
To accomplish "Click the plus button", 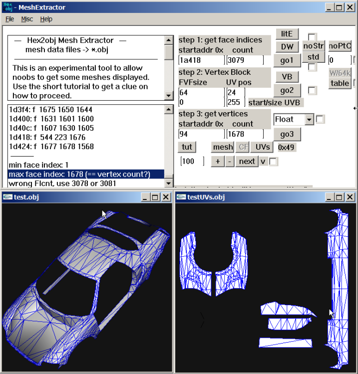I will [x=218, y=162].
